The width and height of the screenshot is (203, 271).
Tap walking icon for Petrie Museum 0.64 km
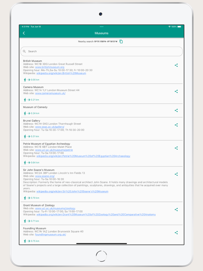point(25,162)
